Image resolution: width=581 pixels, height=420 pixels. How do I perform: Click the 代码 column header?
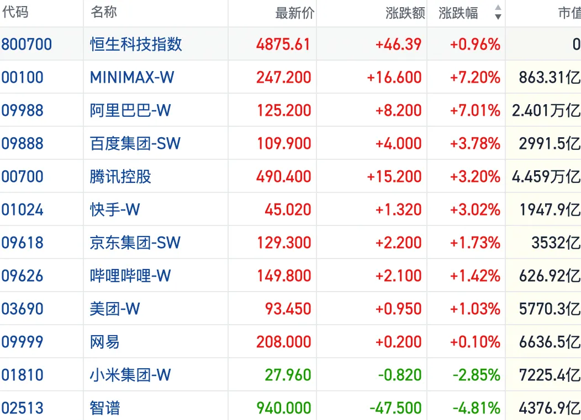[15, 12]
